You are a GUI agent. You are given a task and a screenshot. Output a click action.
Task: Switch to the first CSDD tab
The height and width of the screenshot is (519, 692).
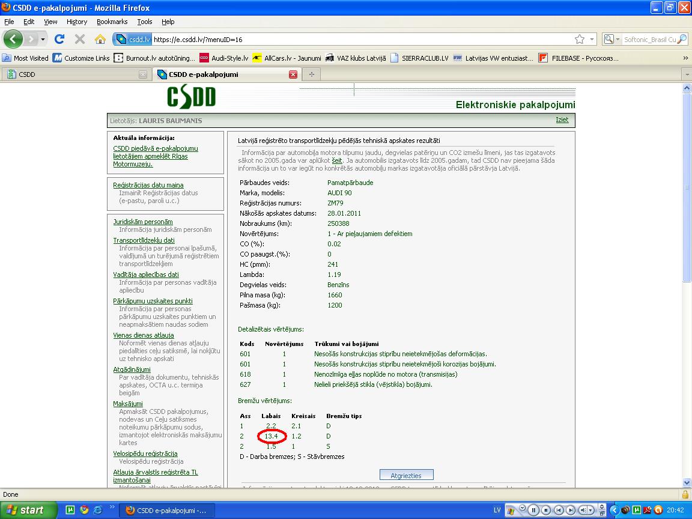pyautogui.click(x=72, y=74)
